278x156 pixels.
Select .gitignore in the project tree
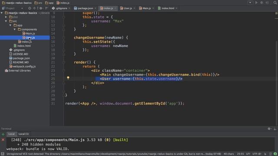17,50
